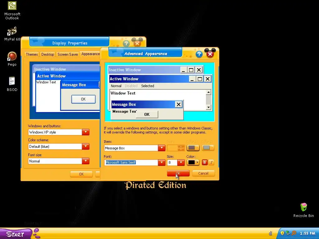Toggle italic font style button
Screen dimensions: 319x239
click(212, 162)
